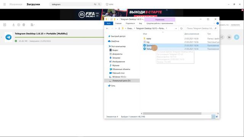
Task: Open the Главная ribbon tab
Action: (118, 23)
